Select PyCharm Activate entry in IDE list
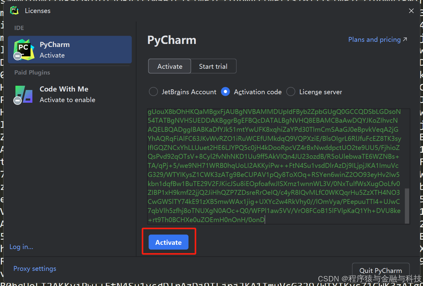Image resolution: width=423 pixels, height=286 pixels. click(70, 50)
